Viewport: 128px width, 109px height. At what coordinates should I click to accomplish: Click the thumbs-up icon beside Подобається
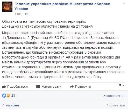click(4, 87)
